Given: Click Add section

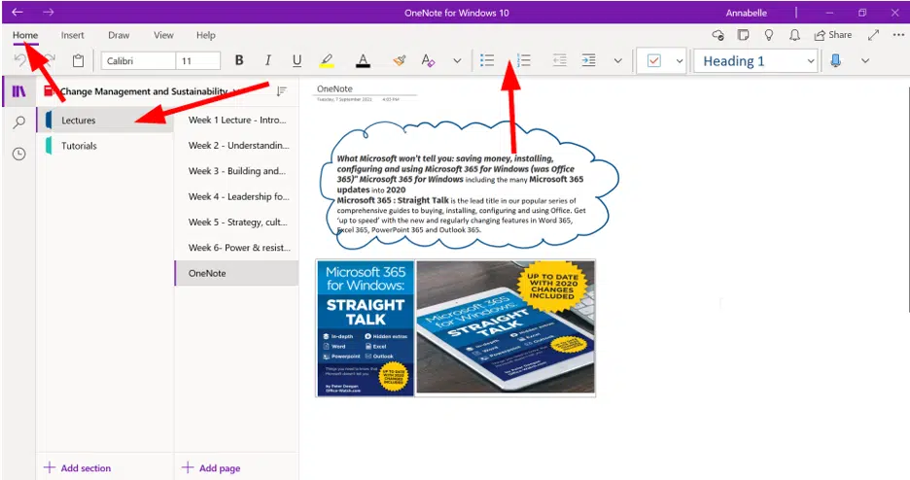Looking at the screenshot, I should pyautogui.click(x=77, y=467).
